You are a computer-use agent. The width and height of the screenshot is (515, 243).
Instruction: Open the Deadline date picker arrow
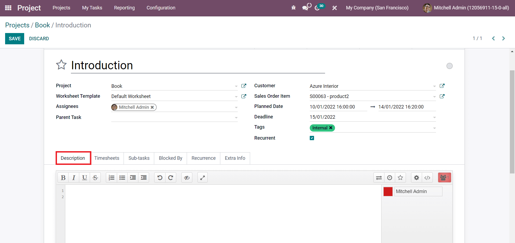click(434, 117)
